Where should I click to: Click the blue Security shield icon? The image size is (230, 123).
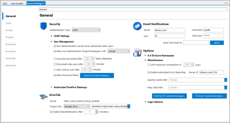(x=43, y=26)
